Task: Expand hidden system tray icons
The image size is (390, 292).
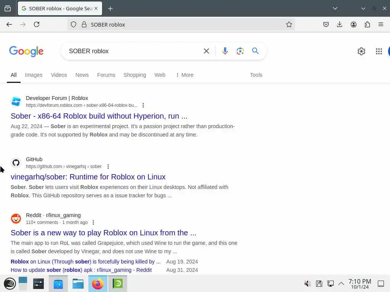Action: (x=341, y=284)
